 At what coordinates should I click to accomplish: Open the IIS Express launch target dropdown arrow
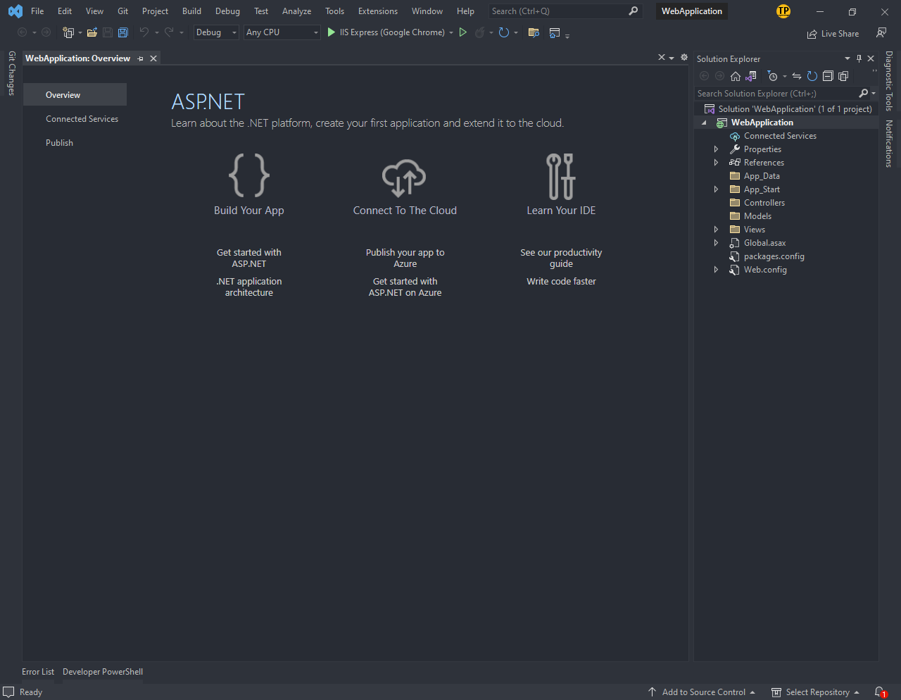click(x=451, y=32)
